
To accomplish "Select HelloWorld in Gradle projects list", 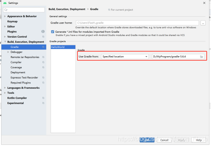I will coord(63,47).
